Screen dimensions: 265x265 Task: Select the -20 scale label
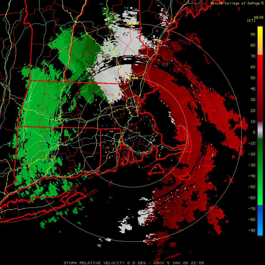tap(252, 154)
